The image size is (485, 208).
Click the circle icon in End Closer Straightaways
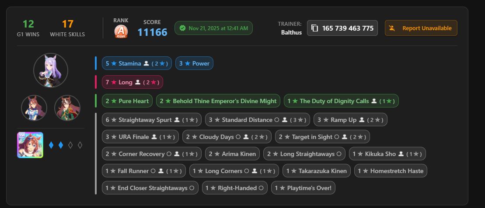pyautogui.click(x=192, y=188)
